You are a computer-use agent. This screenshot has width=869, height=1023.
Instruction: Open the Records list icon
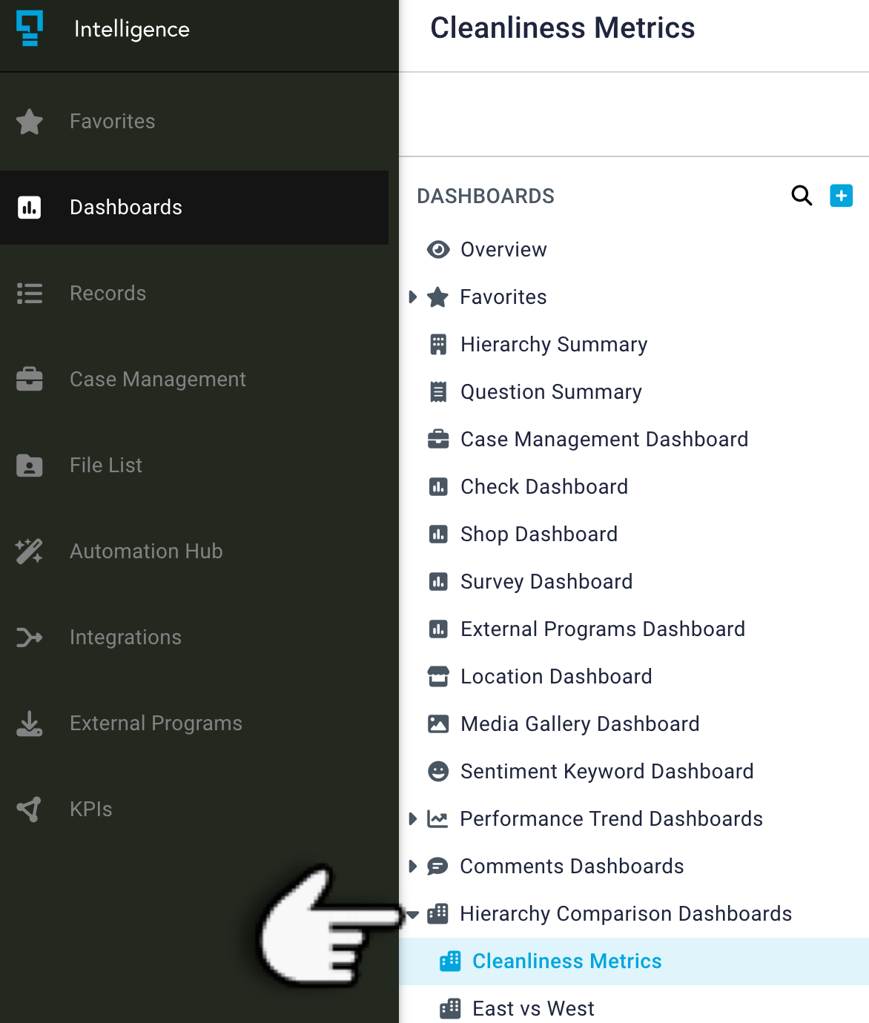pyautogui.click(x=30, y=293)
